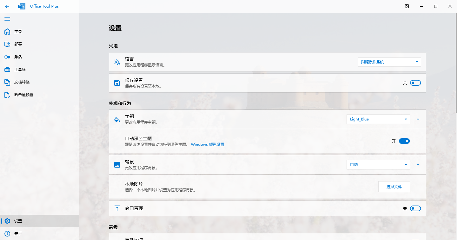Toggle the hamburger navigation menu
Image resolution: width=457 pixels, height=240 pixels.
tap(7, 19)
